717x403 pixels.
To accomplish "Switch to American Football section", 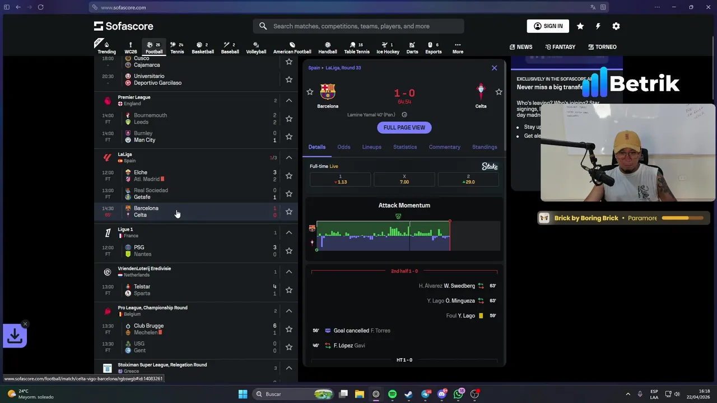I will (292, 48).
